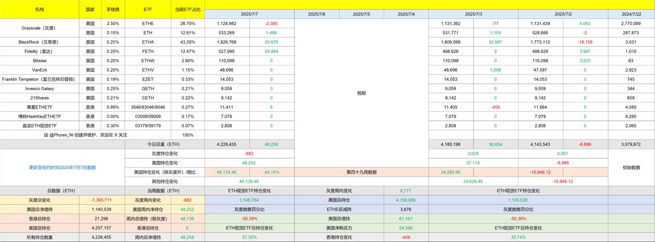Select the 初始数据 cell
655x242 pixels.
tap(631, 167)
